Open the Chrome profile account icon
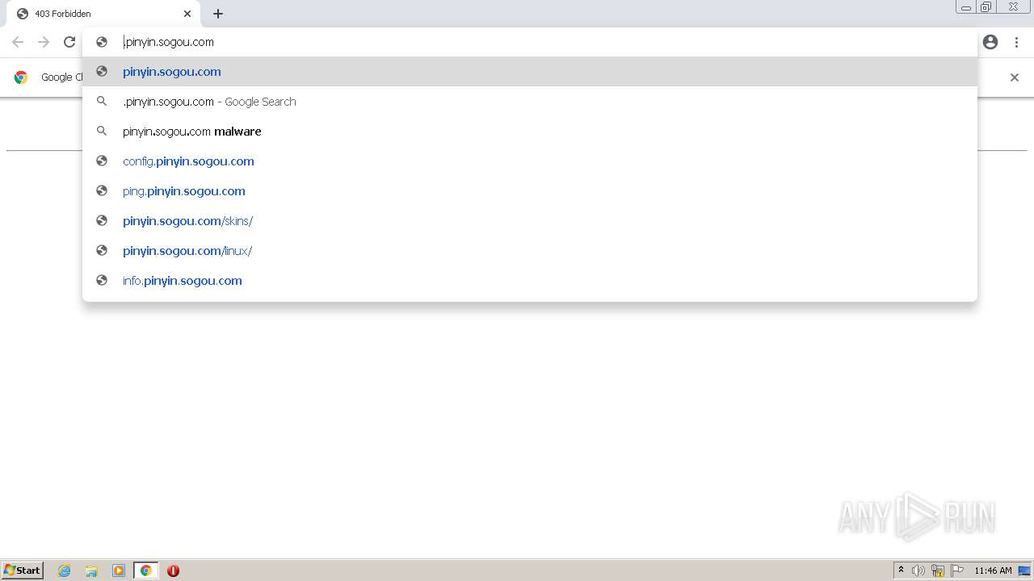Image resolution: width=1034 pixels, height=581 pixels. pyautogui.click(x=990, y=42)
